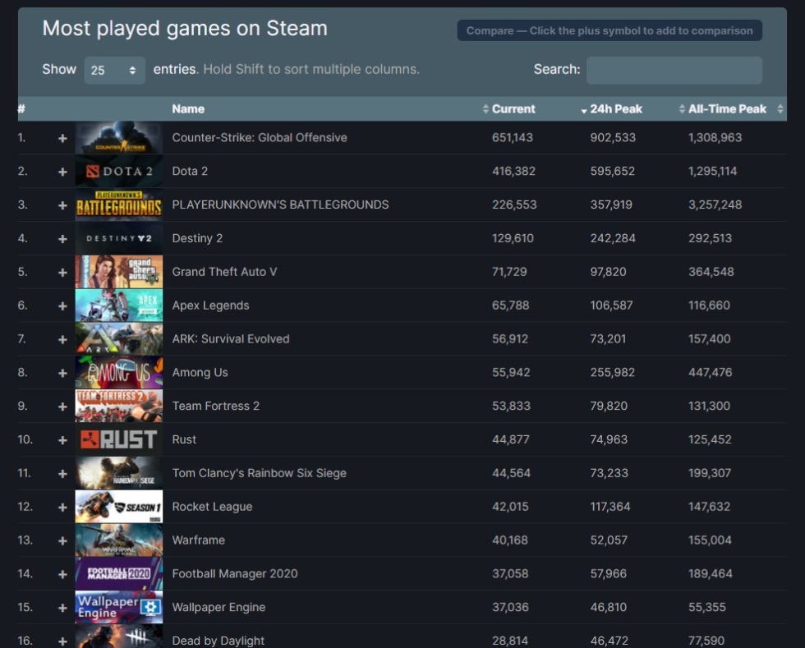This screenshot has width=805, height=648.
Task: Click the # rank column header
Action: 22,109
